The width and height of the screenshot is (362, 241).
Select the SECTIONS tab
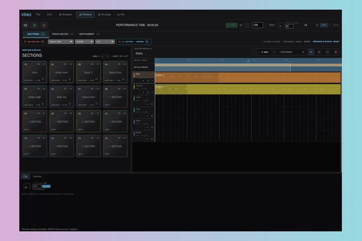click(x=36, y=34)
